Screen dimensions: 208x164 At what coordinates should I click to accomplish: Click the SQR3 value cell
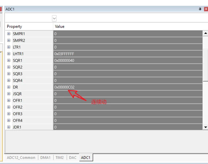point(128,74)
